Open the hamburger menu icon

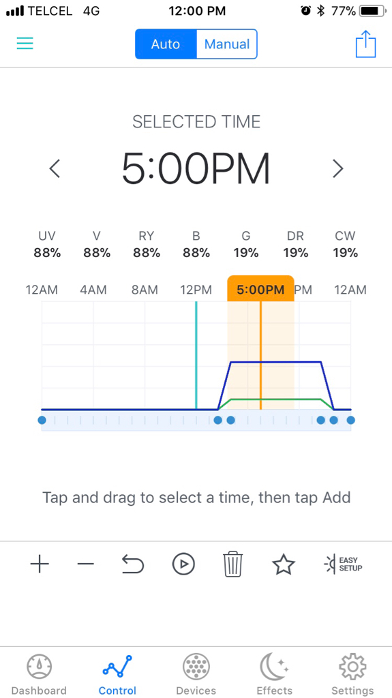tap(25, 43)
